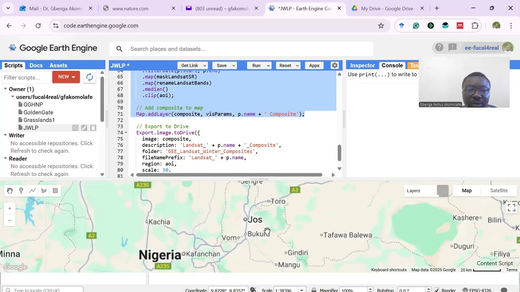Image resolution: width=520 pixels, height=292 pixels.
Task: Delete the JWLP script with trash icon
Action: (x=93, y=128)
